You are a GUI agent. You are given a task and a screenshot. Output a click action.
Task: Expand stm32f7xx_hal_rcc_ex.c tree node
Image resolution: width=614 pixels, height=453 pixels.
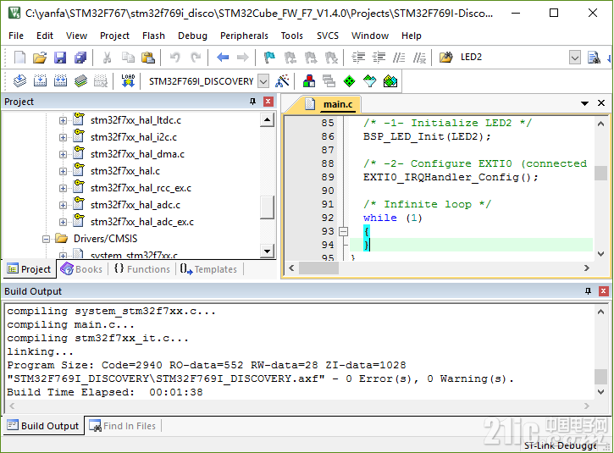pyautogui.click(x=63, y=188)
